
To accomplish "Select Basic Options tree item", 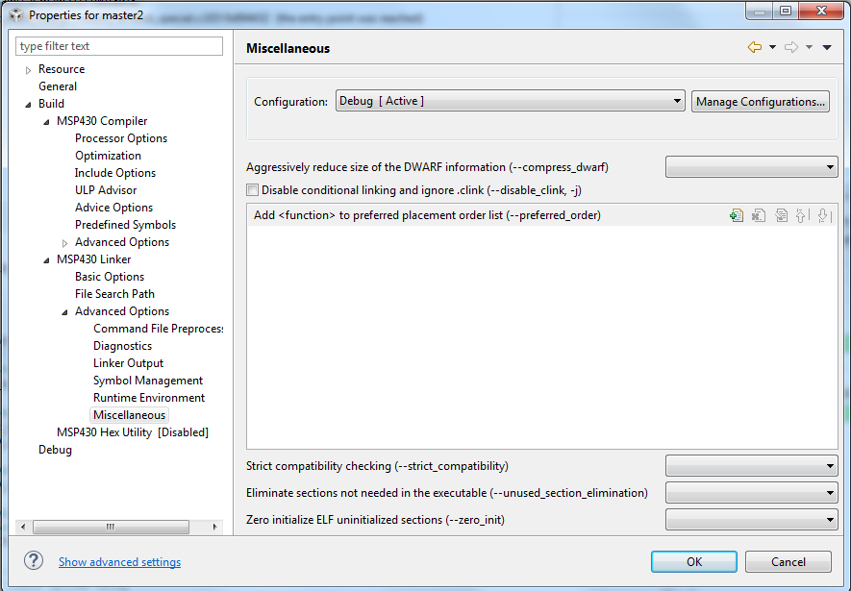I will [x=110, y=277].
